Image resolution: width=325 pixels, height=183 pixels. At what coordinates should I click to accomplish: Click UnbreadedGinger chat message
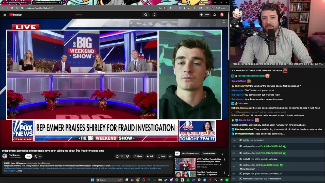(x=268, y=115)
